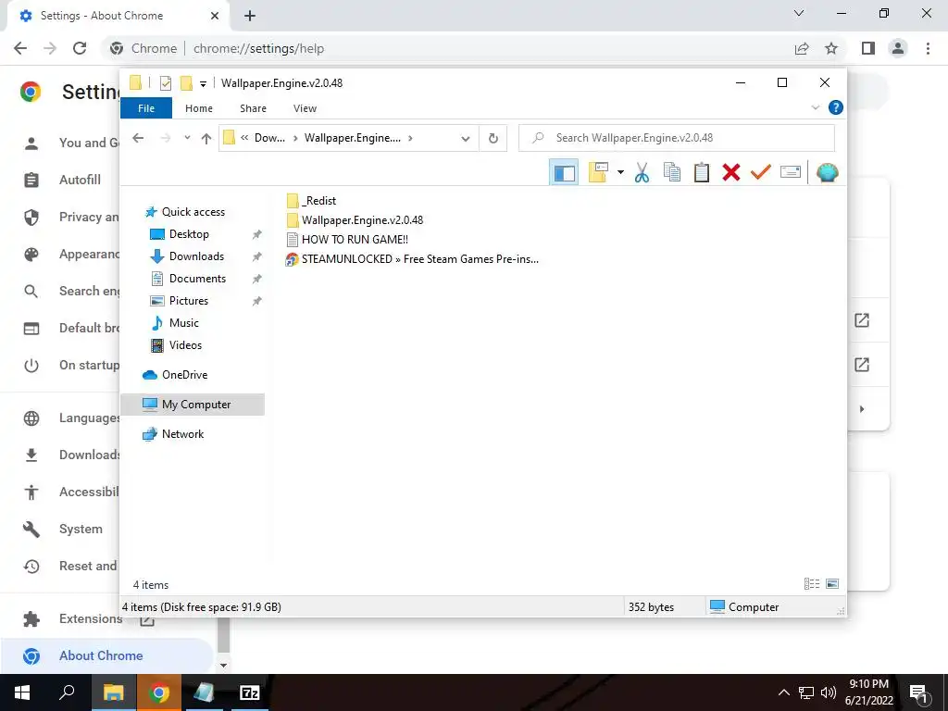This screenshot has width=948, height=711.
Task: Expand the ribbon with the chevron
Action: 815,107
